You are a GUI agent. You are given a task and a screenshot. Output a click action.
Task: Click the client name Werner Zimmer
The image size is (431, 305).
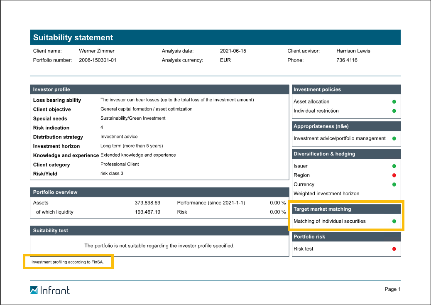pos(97,51)
